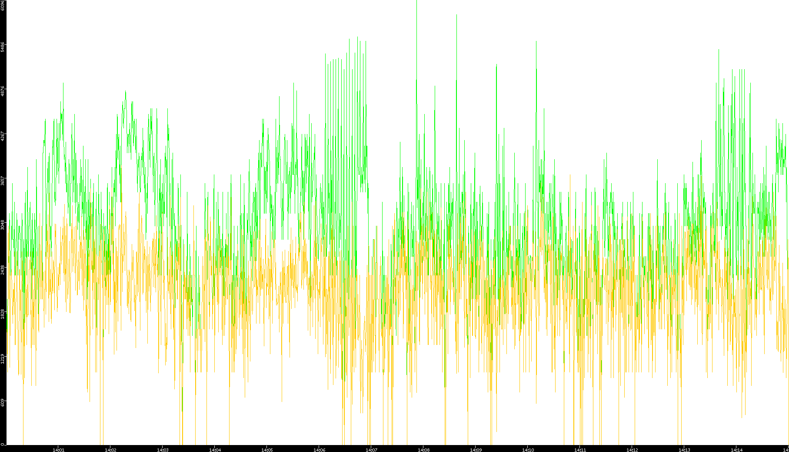Pick the 14:07 timeline tick label
Image resolution: width=789 pixels, height=452 pixels.
371,450
